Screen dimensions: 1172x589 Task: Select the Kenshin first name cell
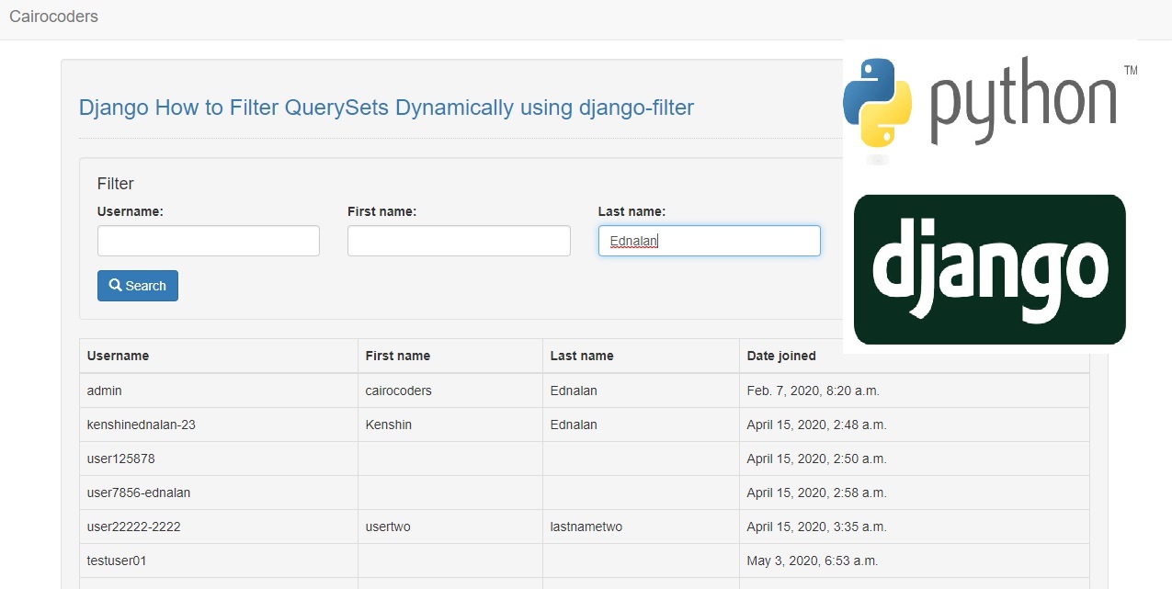pyautogui.click(x=450, y=425)
